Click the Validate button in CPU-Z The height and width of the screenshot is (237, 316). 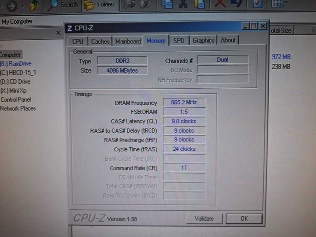(204, 219)
